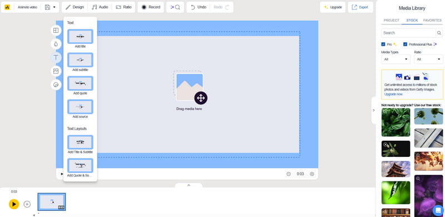Click the Drag media here placeholder image
This screenshot has width=445, height=217.
click(x=189, y=87)
